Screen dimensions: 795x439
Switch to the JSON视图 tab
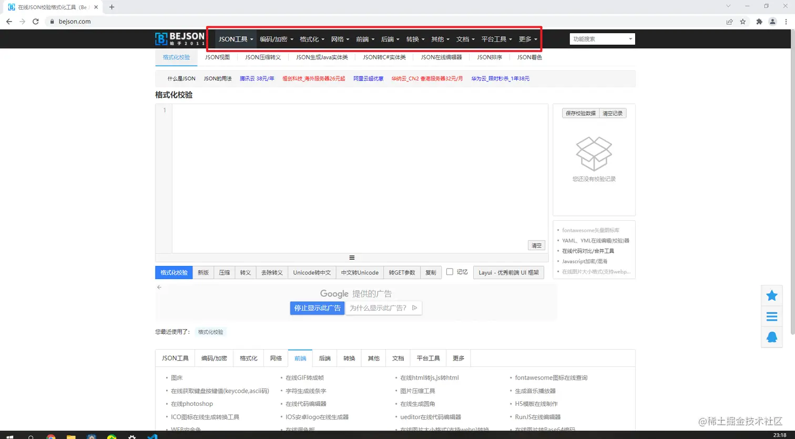pos(217,57)
